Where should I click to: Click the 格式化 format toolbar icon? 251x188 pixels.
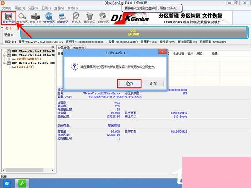[76, 18]
